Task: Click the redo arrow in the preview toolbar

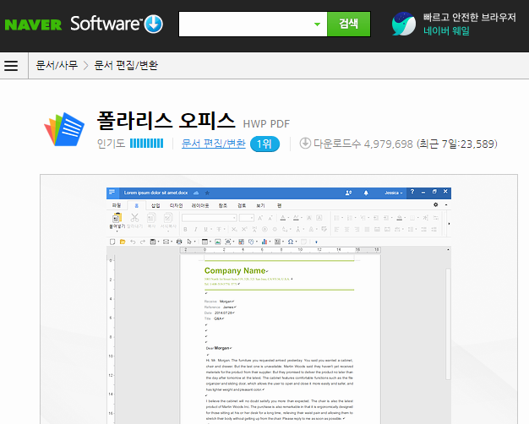Action: (x=142, y=242)
